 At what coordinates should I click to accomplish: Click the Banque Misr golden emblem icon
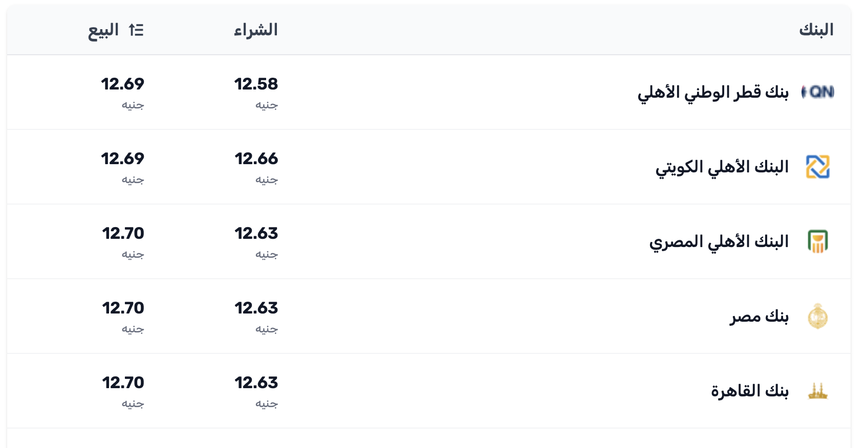pos(817,315)
